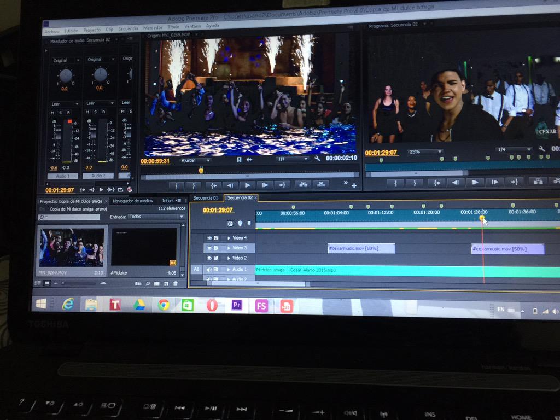The height and width of the screenshot is (420, 560).
Task: Open the Marcador menu
Action: click(153, 27)
